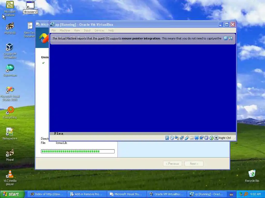265x198 pixels.
Task: Click the recording indicator icon in status bar
Action: tap(201, 138)
